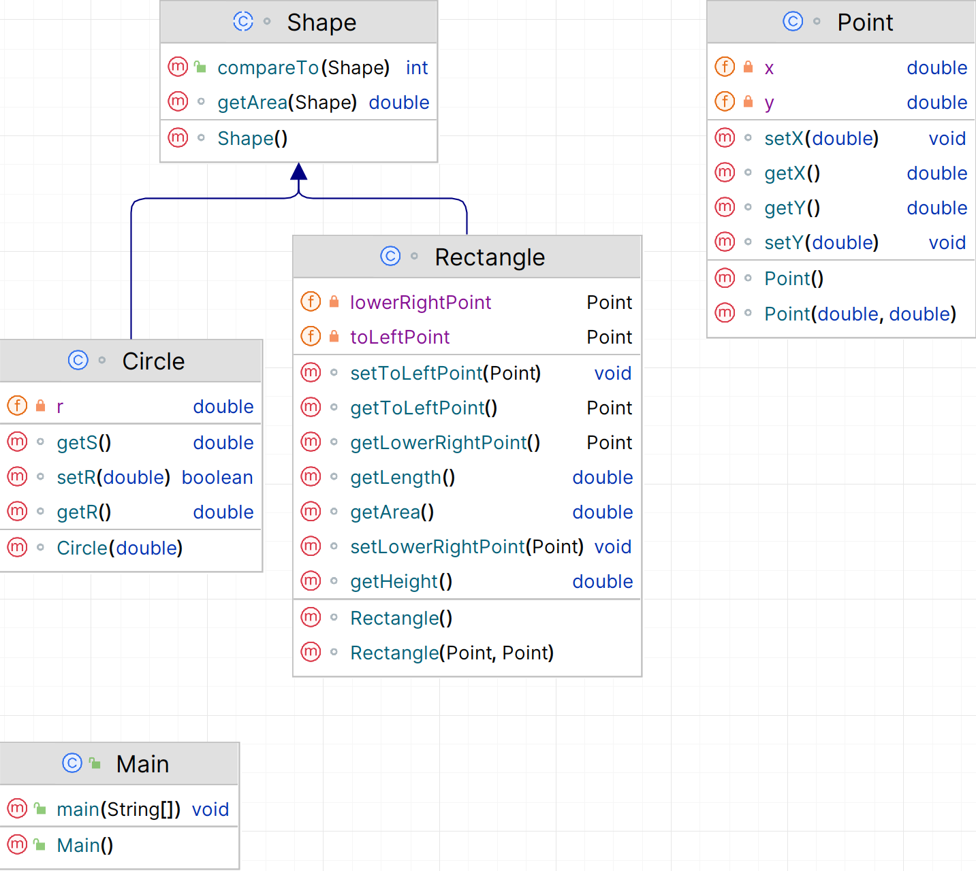
Task: Click the inheritance arrowhead below Shape
Action: tap(298, 171)
